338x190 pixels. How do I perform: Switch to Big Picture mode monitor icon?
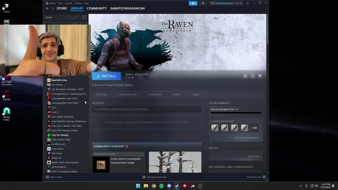[247, 3]
